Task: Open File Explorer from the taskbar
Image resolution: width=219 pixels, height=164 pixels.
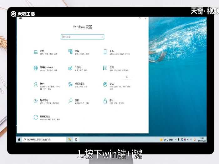Action: pos(69,139)
